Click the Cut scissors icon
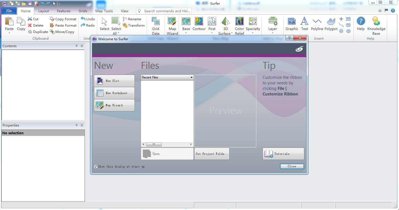This screenshot has width=399, height=210. (30, 19)
